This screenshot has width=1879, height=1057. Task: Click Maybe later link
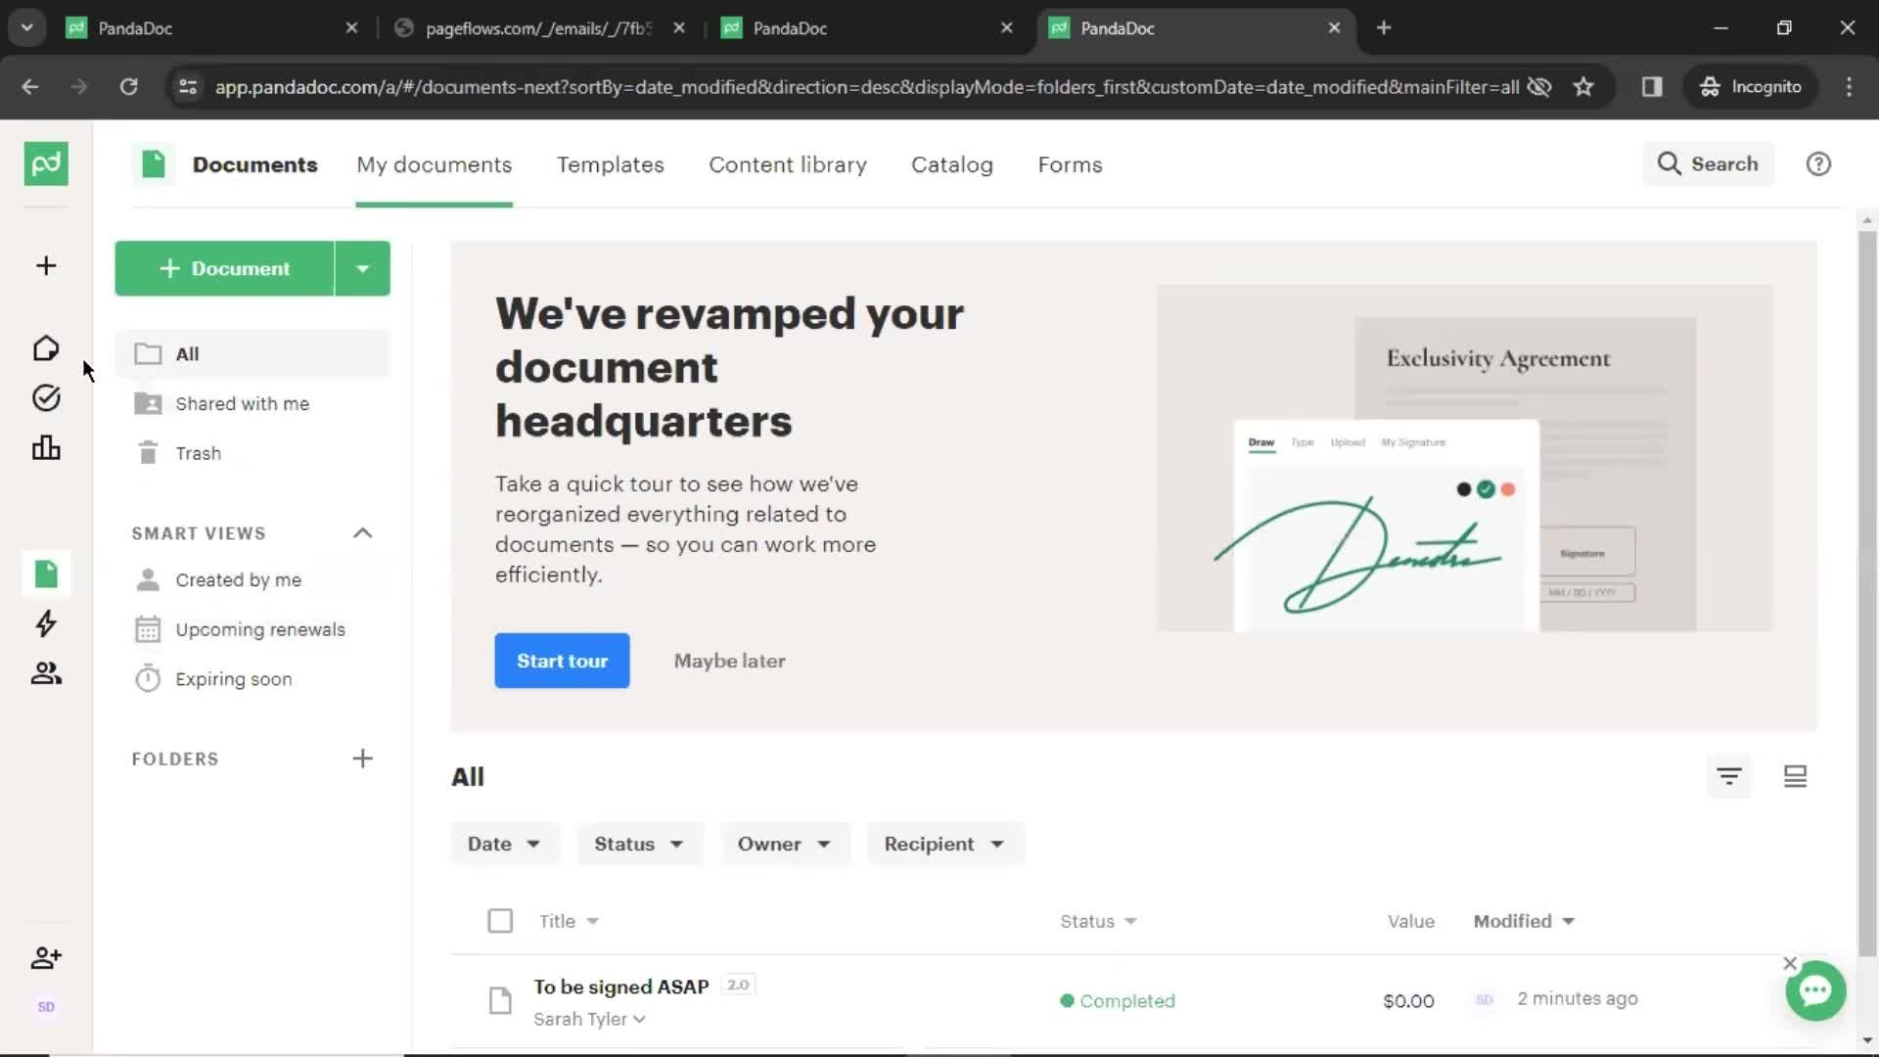pos(728,661)
